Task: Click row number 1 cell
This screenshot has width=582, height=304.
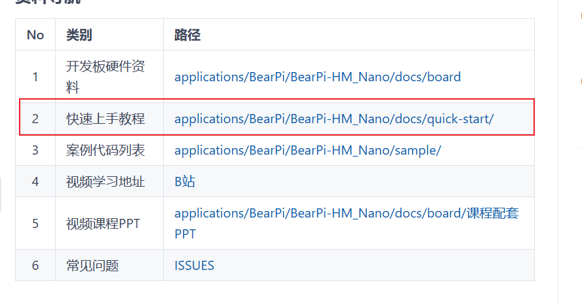Action: [x=35, y=77]
